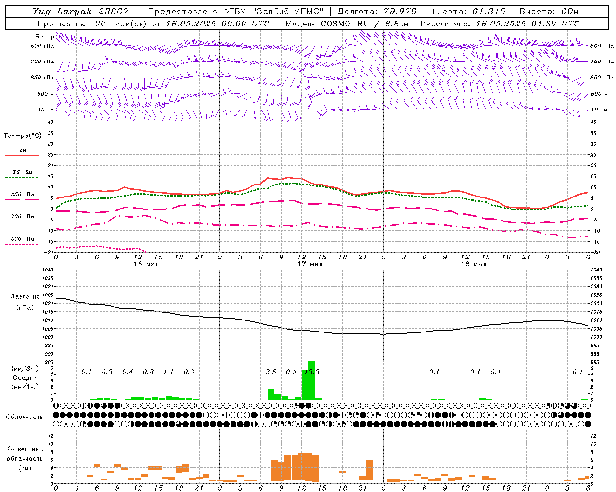Click the 18 мая date label
This screenshot has height=492, width=616.
pyautogui.click(x=474, y=264)
